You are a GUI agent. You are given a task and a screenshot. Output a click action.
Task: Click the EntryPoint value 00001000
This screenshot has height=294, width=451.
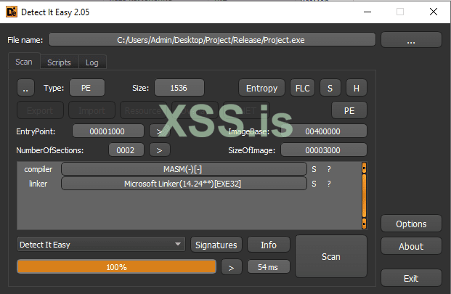pos(108,131)
